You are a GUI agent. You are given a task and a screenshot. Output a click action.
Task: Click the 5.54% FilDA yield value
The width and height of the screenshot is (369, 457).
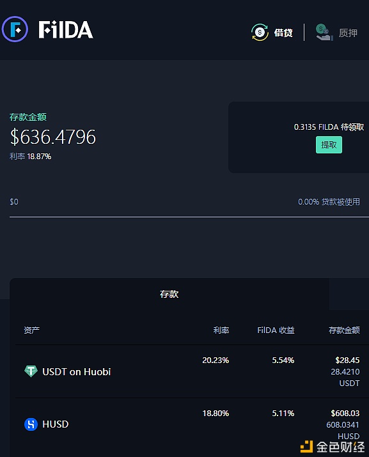click(283, 360)
